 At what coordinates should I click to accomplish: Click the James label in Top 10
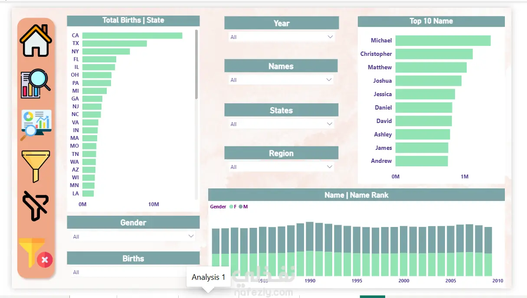pos(384,148)
